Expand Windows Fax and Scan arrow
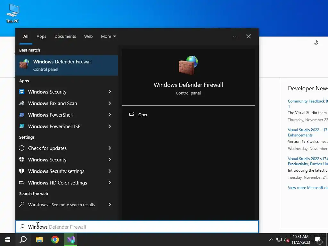The width and height of the screenshot is (328, 246). click(x=110, y=103)
